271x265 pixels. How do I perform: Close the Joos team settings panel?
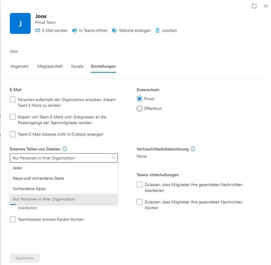[x=266, y=6]
